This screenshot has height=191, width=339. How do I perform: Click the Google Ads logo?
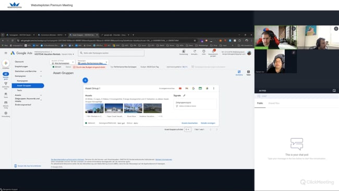pos(21,53)
